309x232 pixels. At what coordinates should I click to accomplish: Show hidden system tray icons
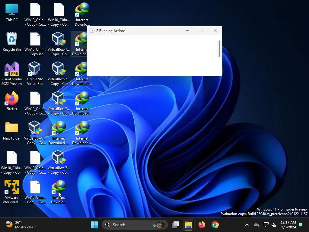tap(247, 225)
